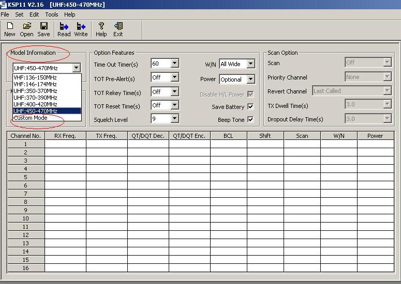Expand Revert Channel Last Called dropdown
This screenshot has width=401, height=284.
[387, 90]
